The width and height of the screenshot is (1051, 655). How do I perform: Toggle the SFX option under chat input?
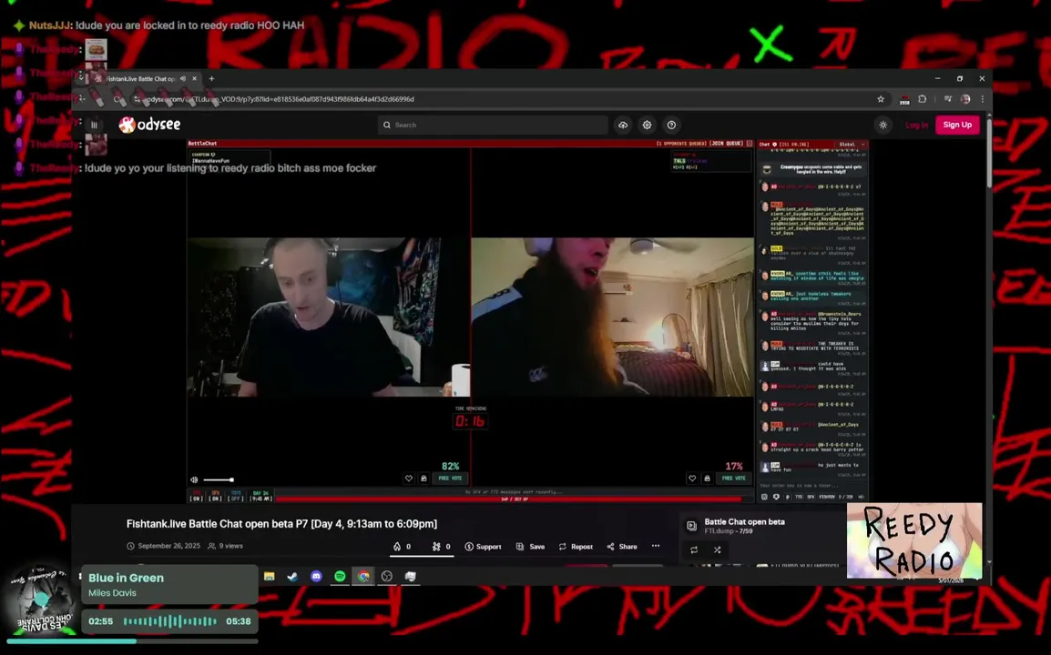coord(811,497)
